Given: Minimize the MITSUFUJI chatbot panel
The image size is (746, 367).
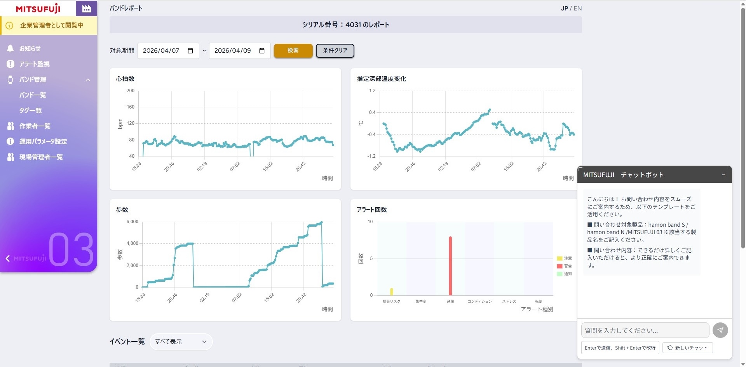Looking at the screenshot, I should coord(723,175).
